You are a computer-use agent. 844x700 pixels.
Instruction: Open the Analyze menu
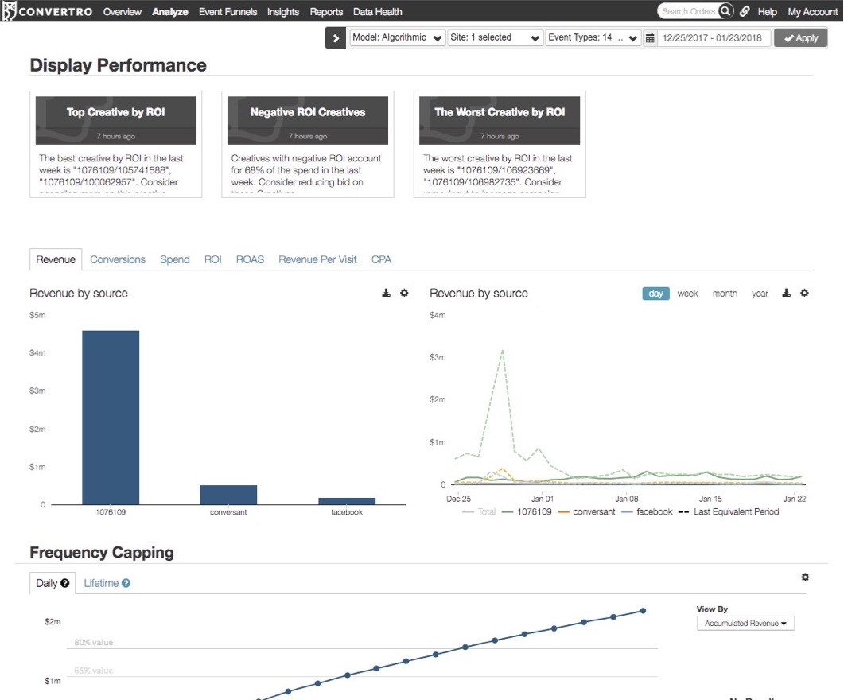[170, 11]
